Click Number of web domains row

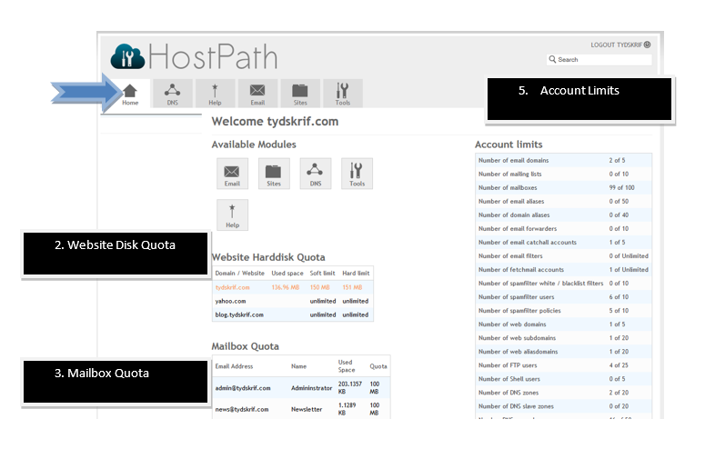click(563, 324)
